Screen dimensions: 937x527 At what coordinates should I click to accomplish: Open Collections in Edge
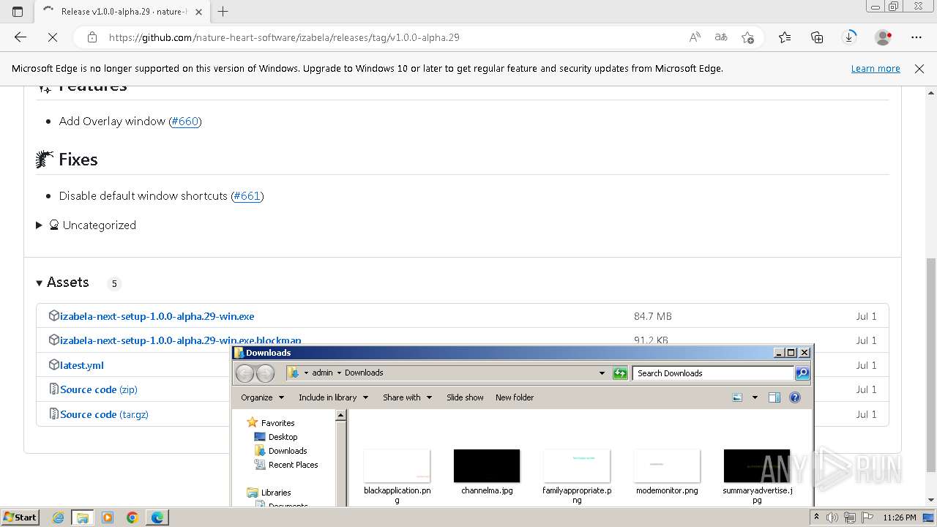click(x=817, y=37)
